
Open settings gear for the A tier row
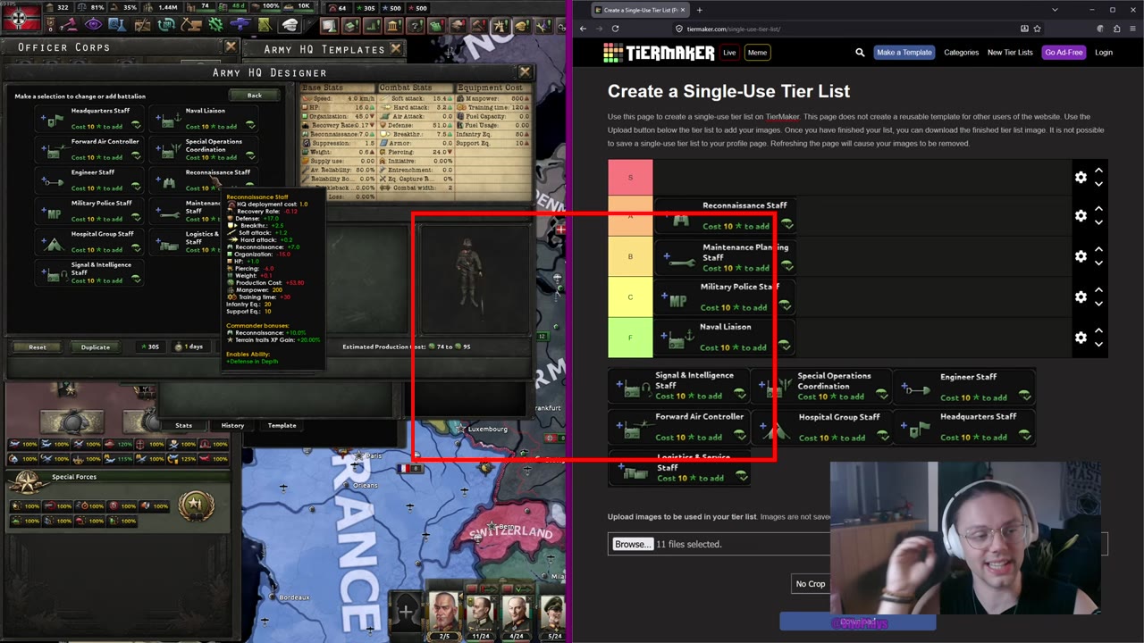[x=1081, y=216]
